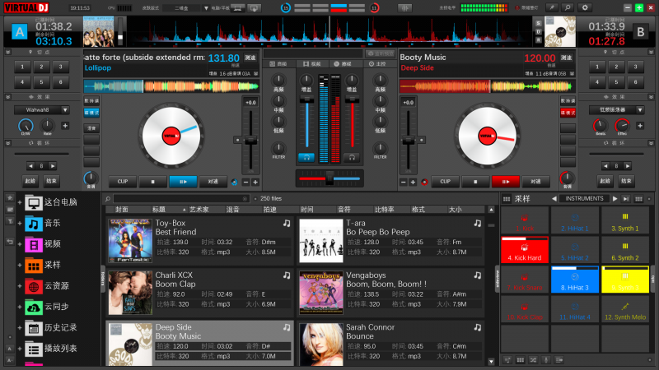Image resolution: width=659 pixels, height=370 pixels.
Task: Click the crossfader handle
Action: coord(329,178)
